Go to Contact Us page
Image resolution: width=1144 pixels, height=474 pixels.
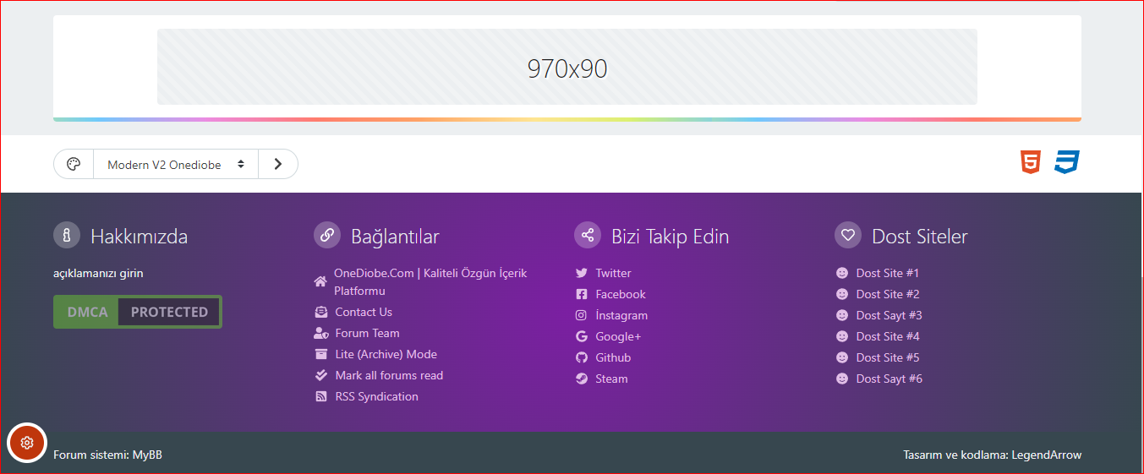coord(364,312)
